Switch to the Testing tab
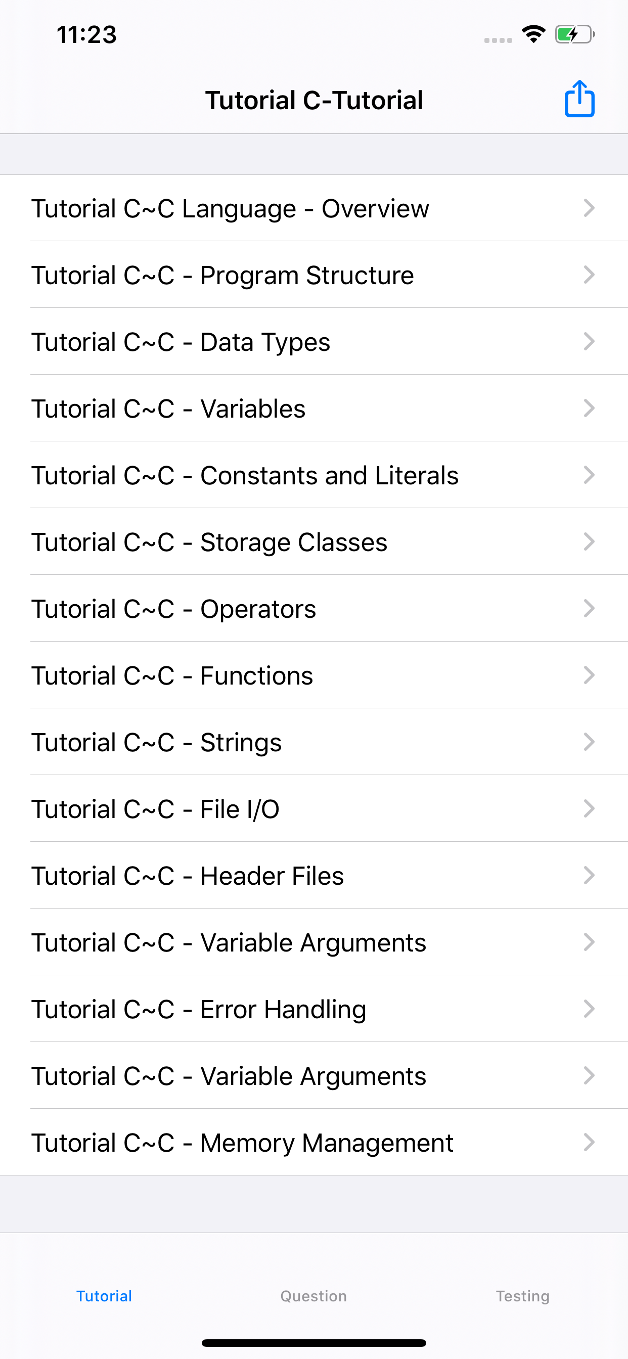628x1359 pixels. [523, 1296]
